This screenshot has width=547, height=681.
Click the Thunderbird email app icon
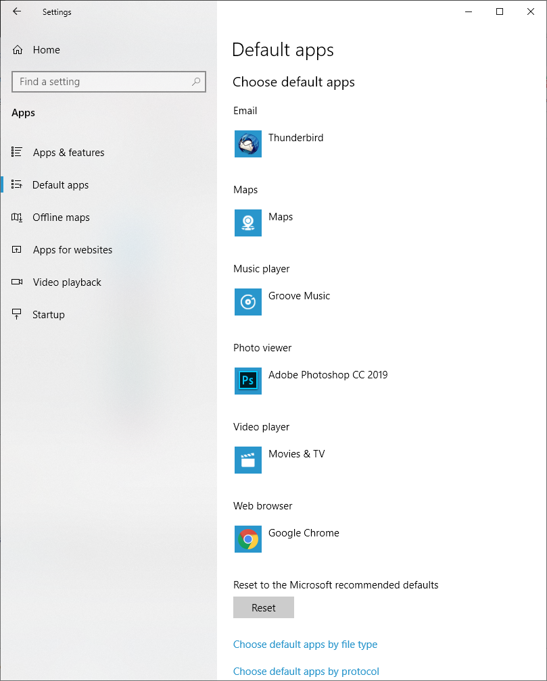pos(248,144)
